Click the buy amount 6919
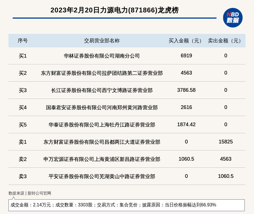 click(x=186, y=56)
